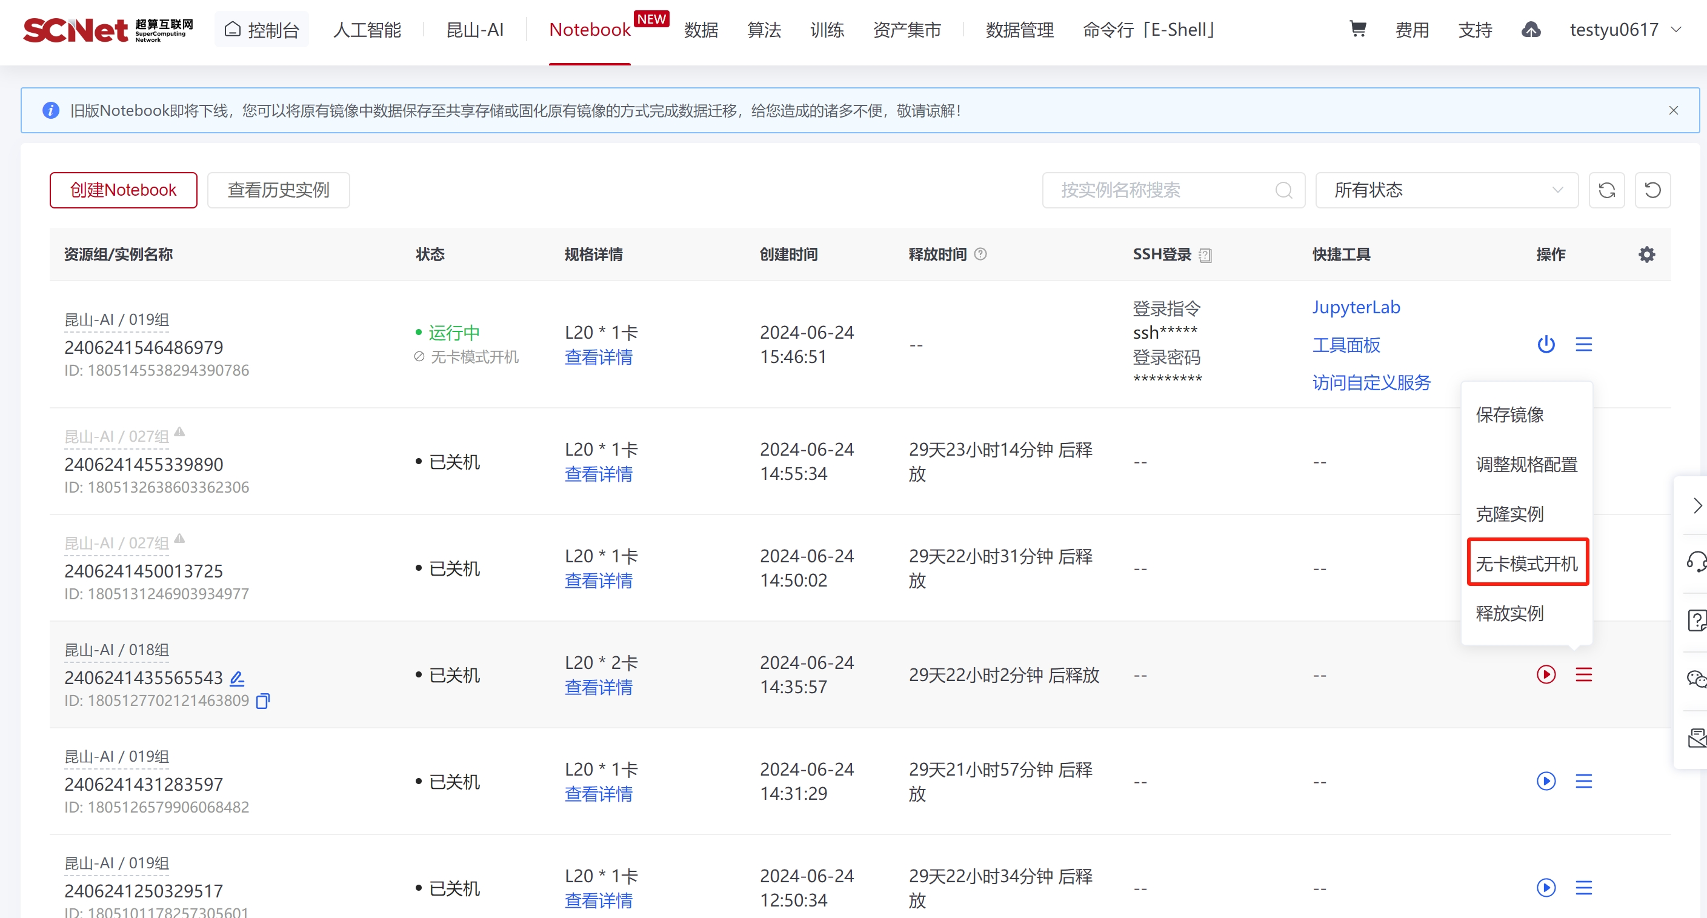
Task: Expand the testyu0617 account menu
Action: point(1624,29)
